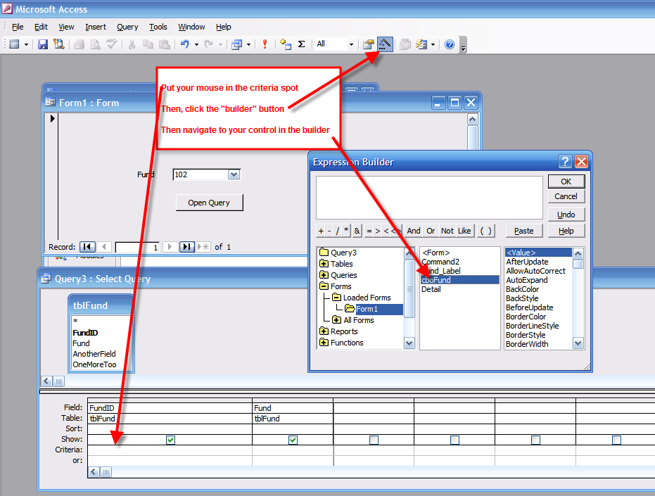Open the Query menu
Viewport: 655px width, 496px height.
[127, 27]
